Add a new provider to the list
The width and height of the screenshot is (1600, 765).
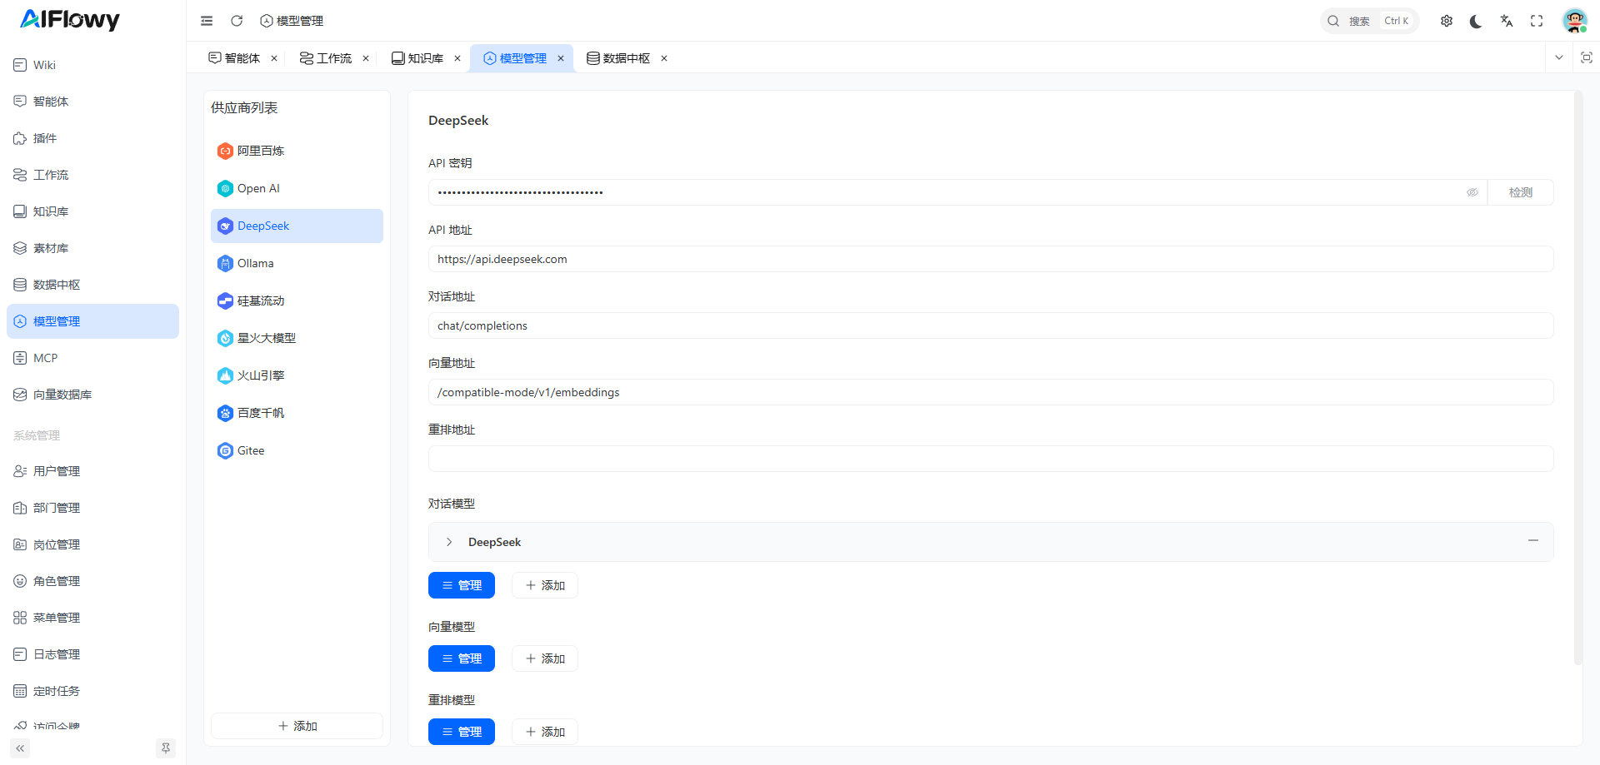point(297,726)
